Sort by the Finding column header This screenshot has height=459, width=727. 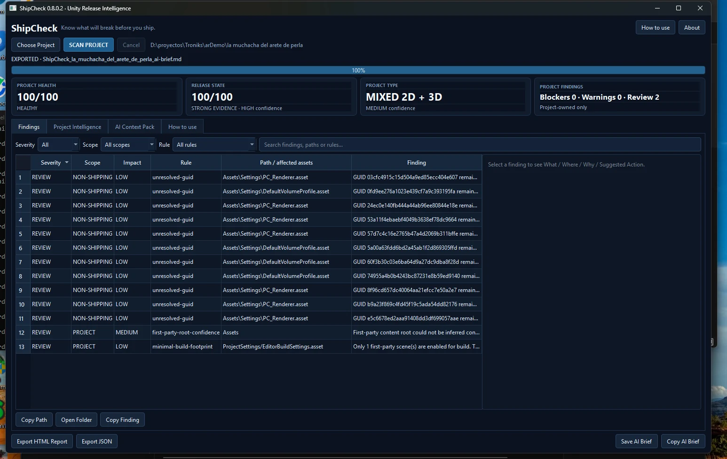pyautogui.click(x=417, y=163)
